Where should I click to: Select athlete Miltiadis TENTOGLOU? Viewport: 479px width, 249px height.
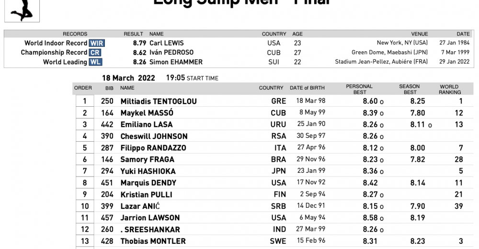pos(159,101)
